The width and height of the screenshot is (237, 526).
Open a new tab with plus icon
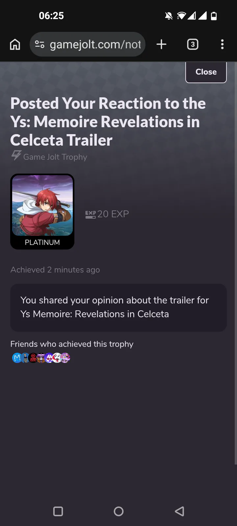pos(161,44)
